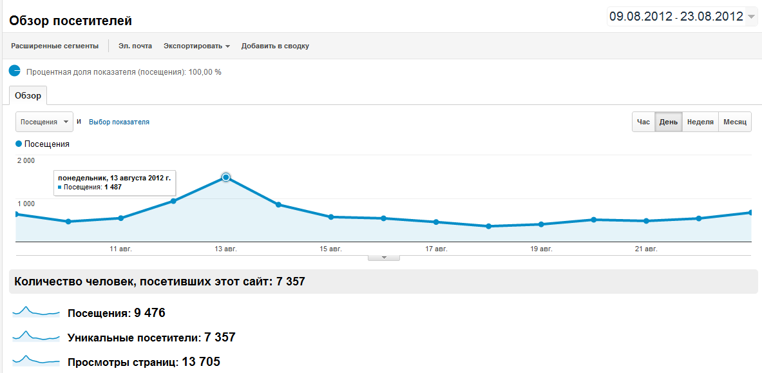This screenshot has height=373, width=762.
Task: Click the 13 авг. peak data point
Action: pyautogui.click(x=226, y=177)
